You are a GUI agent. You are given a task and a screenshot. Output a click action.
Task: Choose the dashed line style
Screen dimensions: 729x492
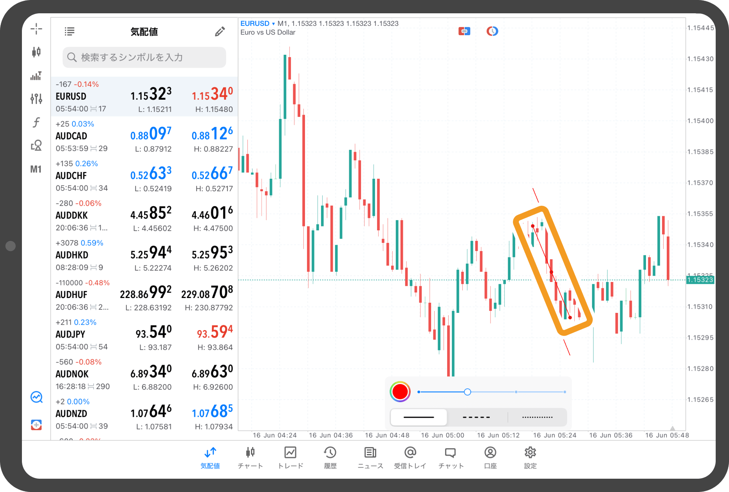[x=476, y=417]
